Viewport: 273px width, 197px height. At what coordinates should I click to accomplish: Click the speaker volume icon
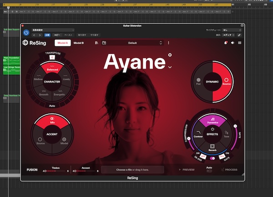pos(233,43)
